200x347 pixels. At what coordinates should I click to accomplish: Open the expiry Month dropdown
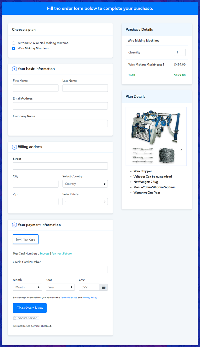coord(28,287)
